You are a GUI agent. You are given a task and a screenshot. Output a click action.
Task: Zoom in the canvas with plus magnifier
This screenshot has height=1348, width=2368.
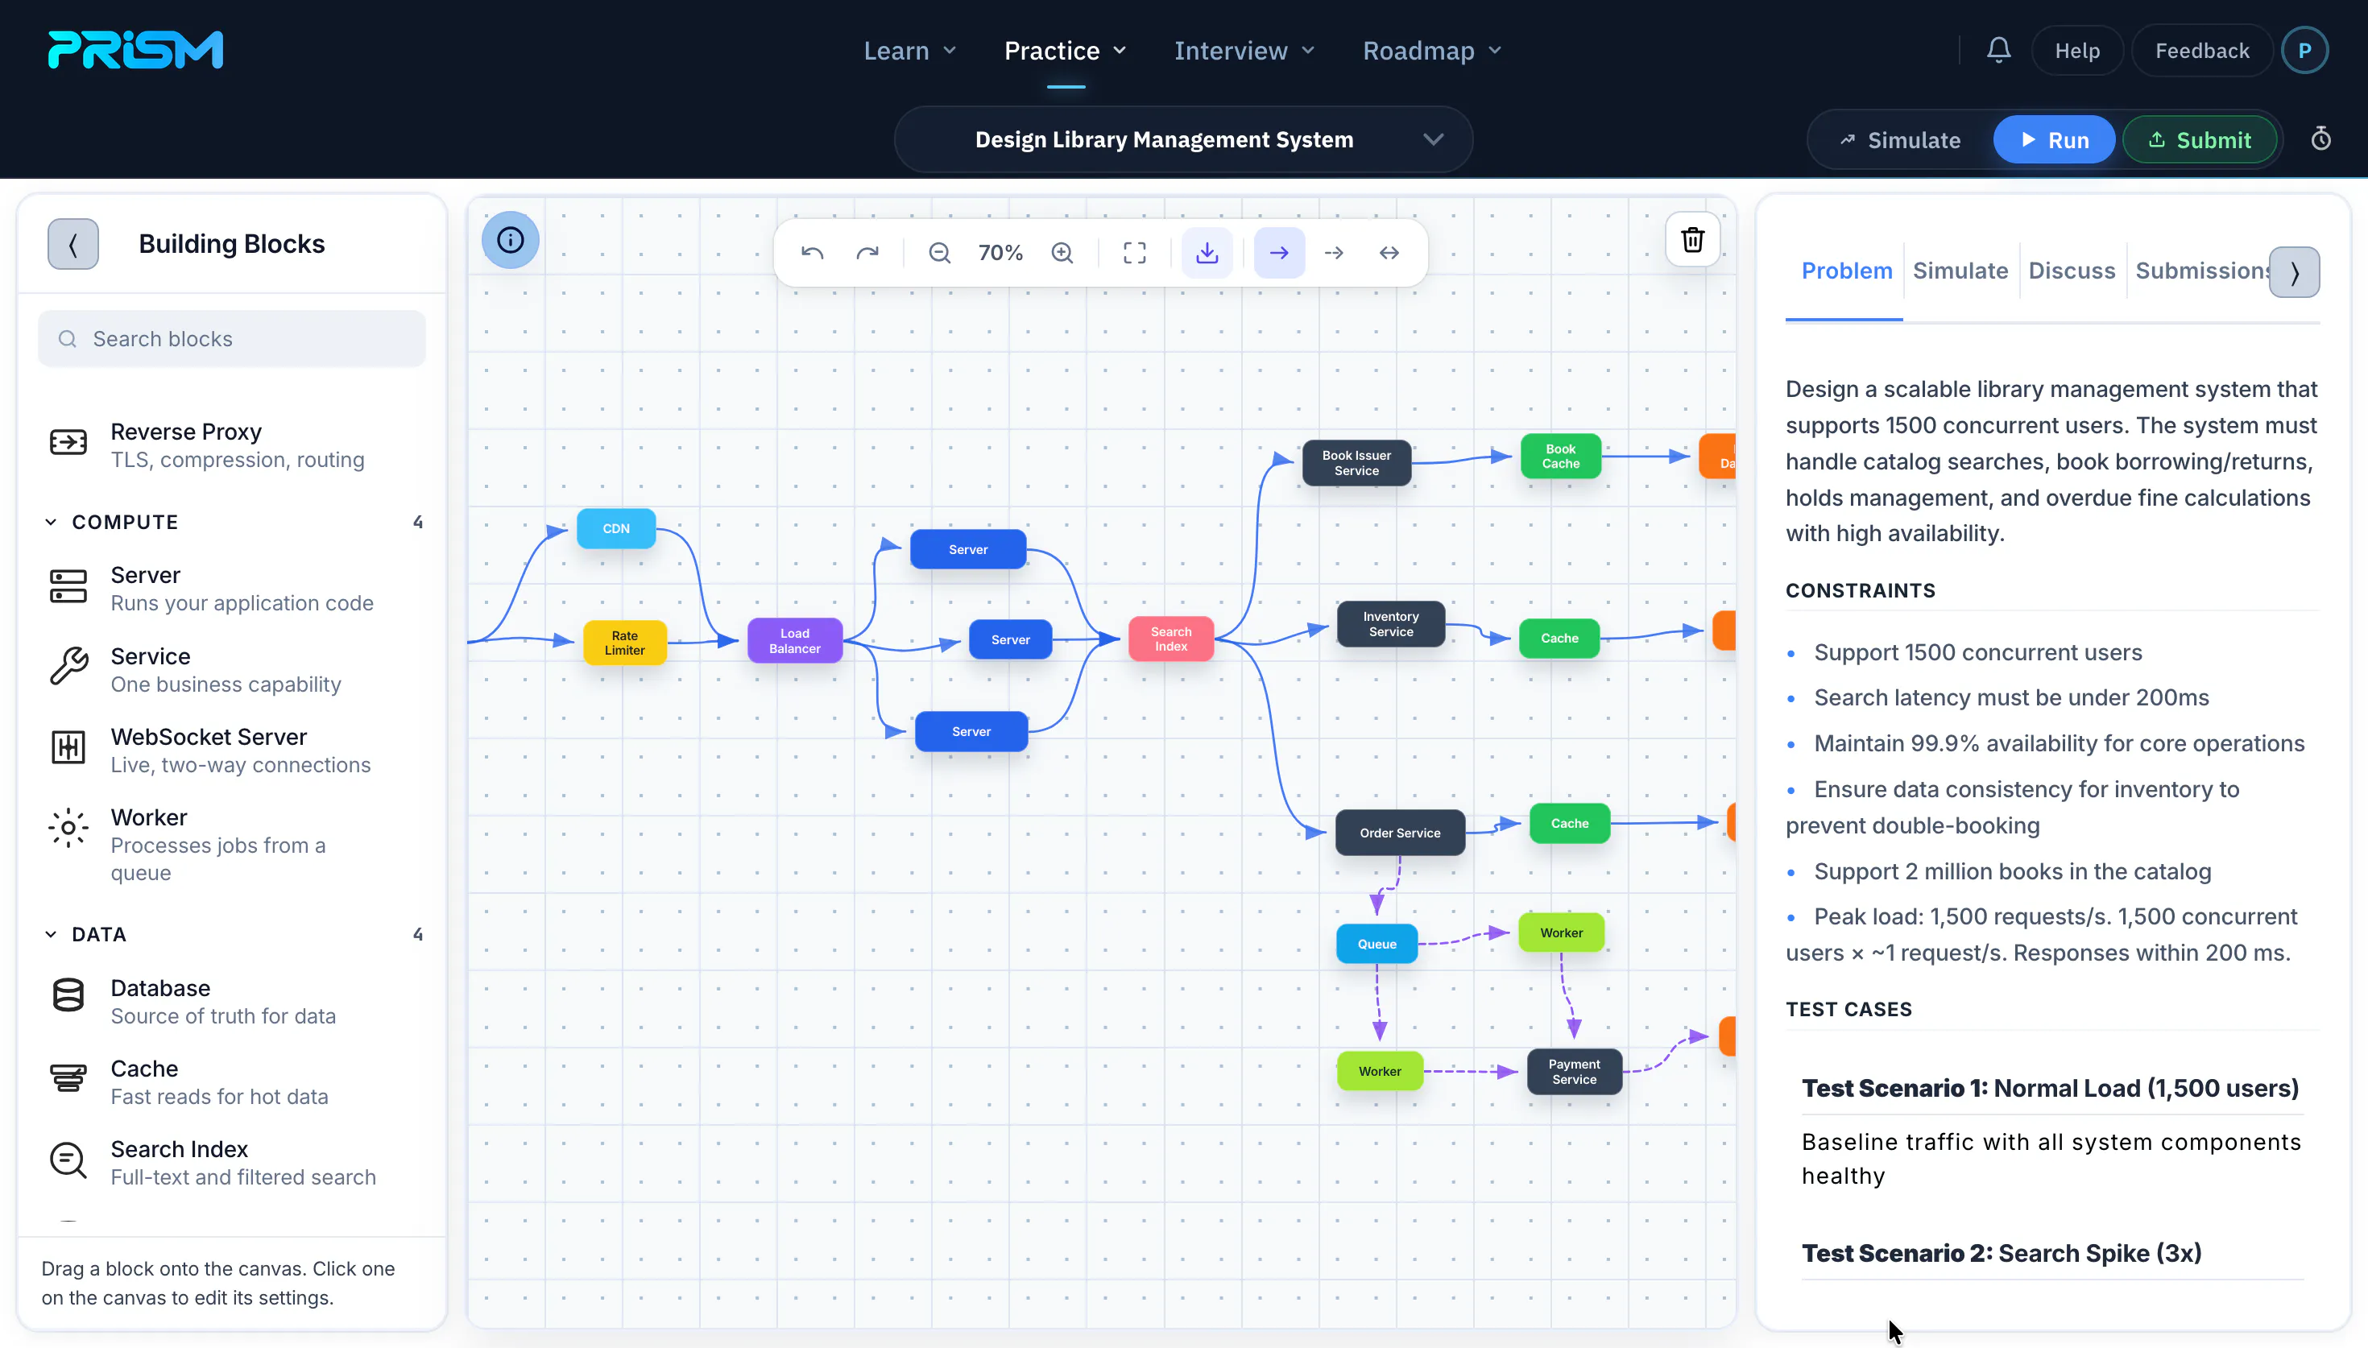coord(1062,253)
